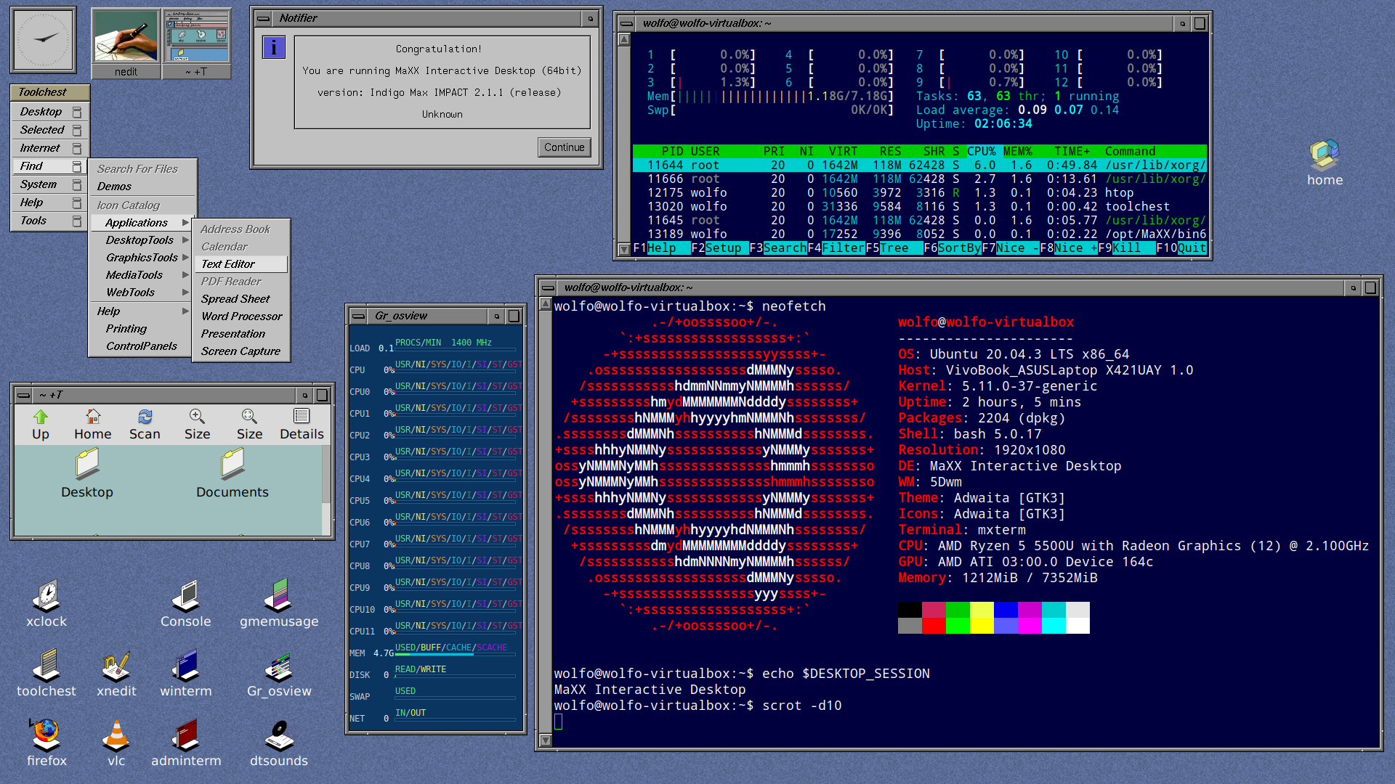Launch gmemusage from the desktop

(x=278, y=597)
